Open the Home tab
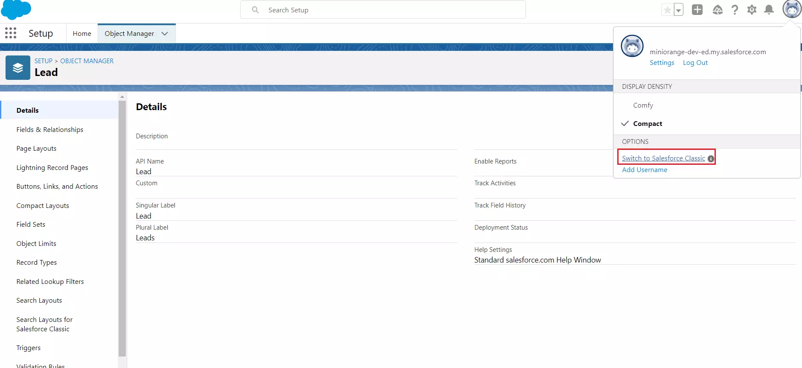802x368 pixels. pos(82,34)
